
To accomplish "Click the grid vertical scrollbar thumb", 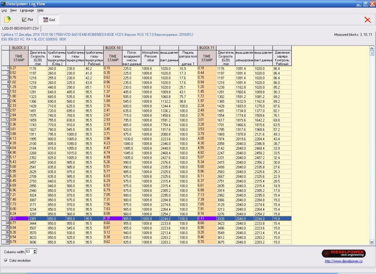I will (372, 53).
